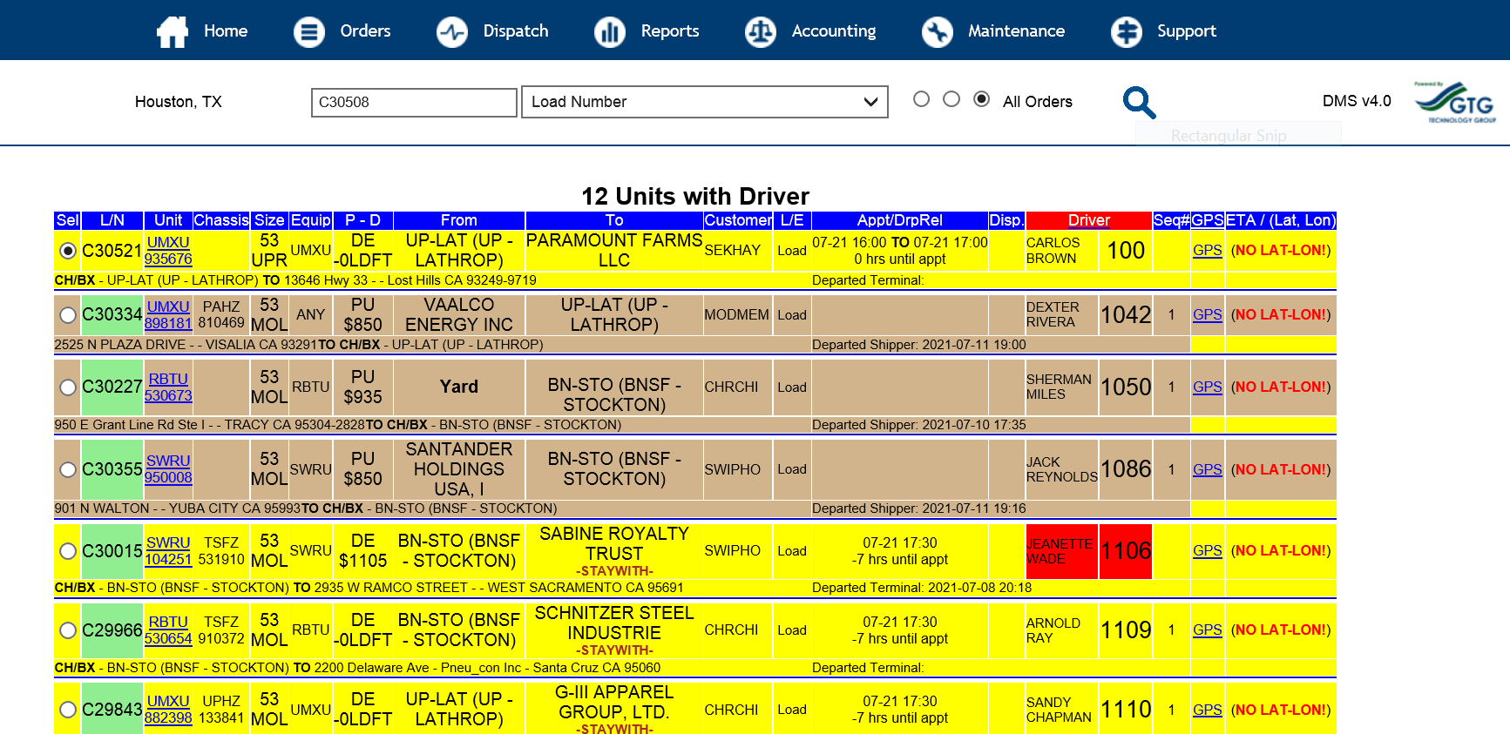Select the radio button for load C30015
This screenshot has width=1510, height=734.
pyautogui.click(x=68, y=551)
